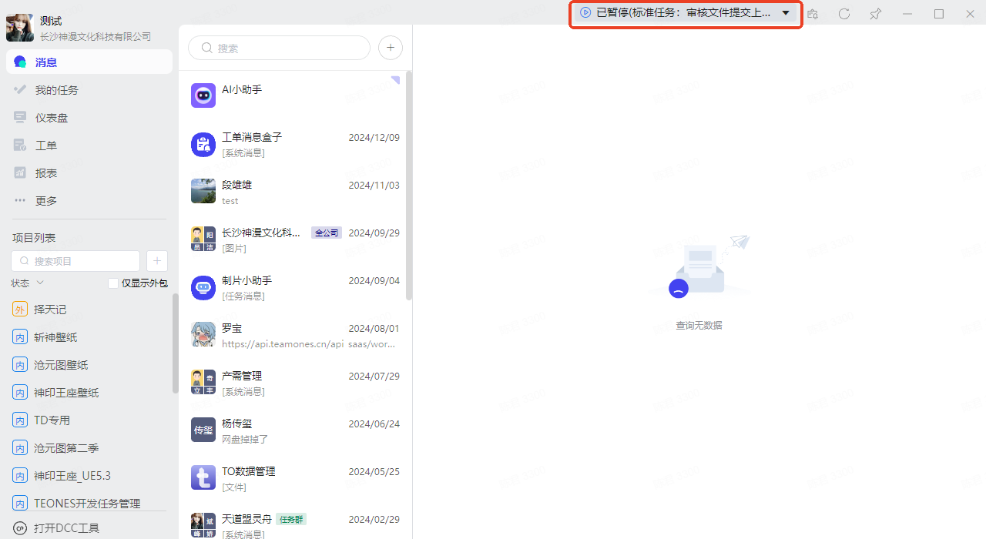Open the AI小助手 chat avatar

click(203, 95)
